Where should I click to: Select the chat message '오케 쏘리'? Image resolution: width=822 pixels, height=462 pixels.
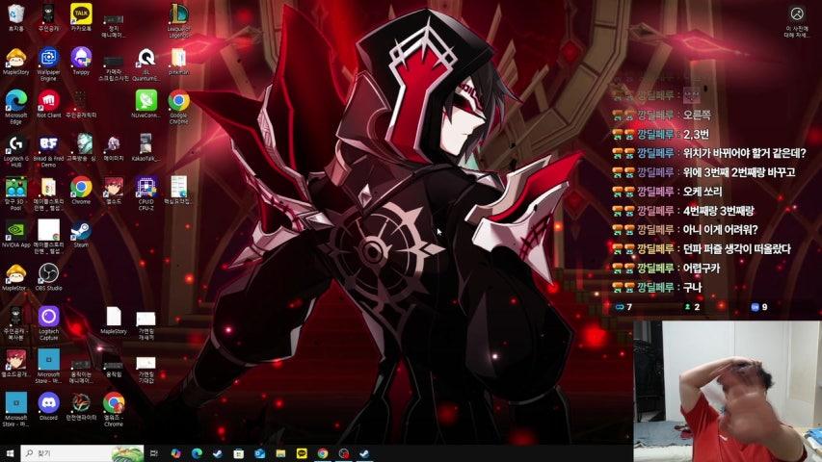[703, 192]
